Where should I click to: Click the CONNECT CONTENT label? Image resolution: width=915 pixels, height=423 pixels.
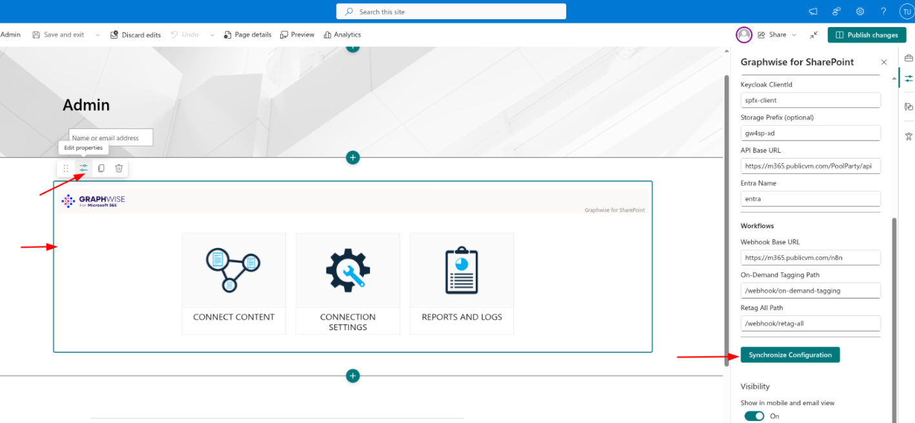tap(234, 317)
